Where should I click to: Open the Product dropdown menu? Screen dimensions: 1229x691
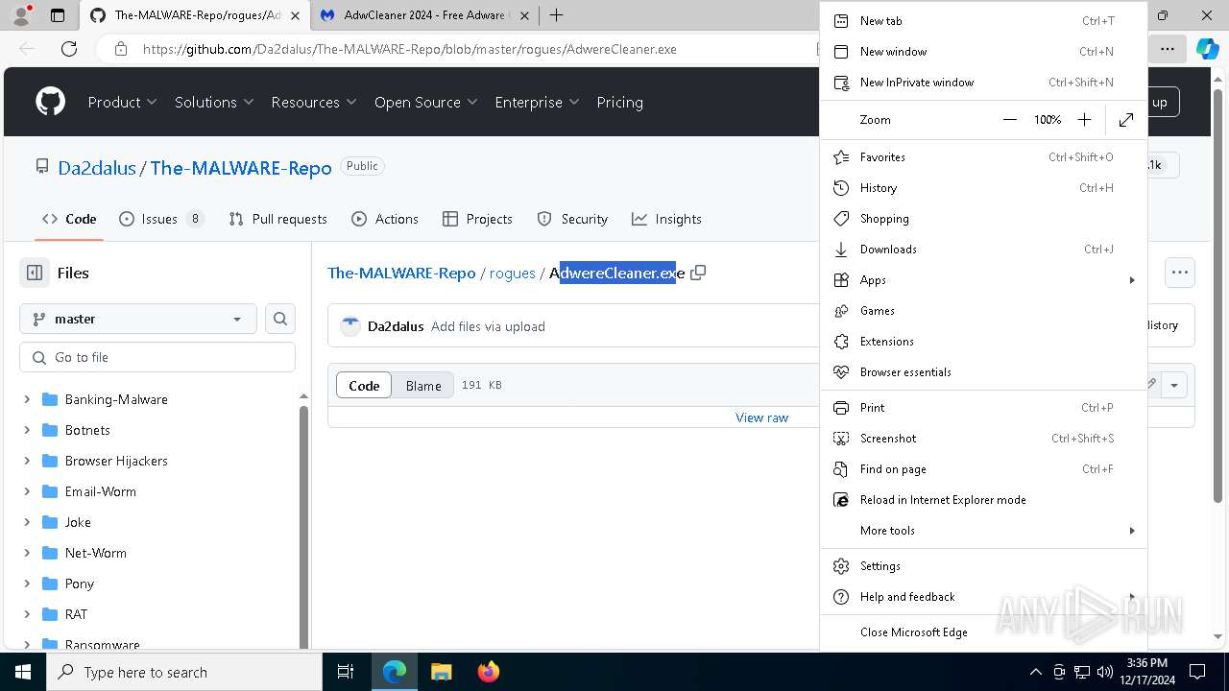tap(123, 102)
